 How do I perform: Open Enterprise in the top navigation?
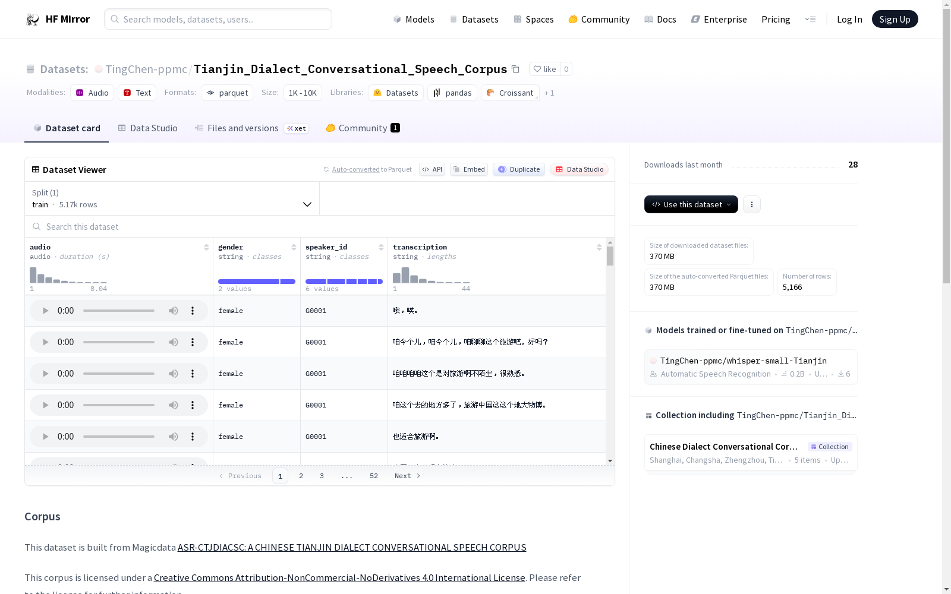pos(719,20)
